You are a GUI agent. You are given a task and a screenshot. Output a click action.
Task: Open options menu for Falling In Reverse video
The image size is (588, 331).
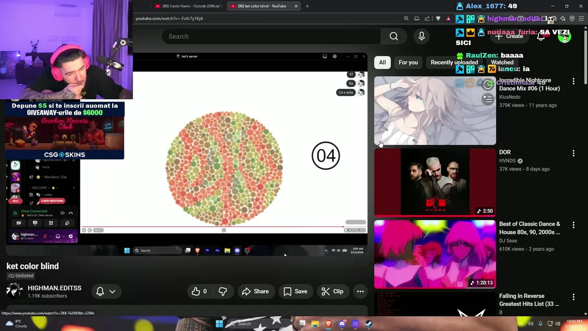coord(573,297)
